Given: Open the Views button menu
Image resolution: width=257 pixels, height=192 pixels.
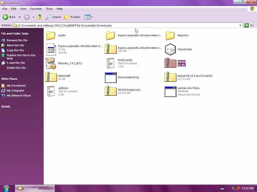Looking at the screenshot, I should (x=89, y=17).
